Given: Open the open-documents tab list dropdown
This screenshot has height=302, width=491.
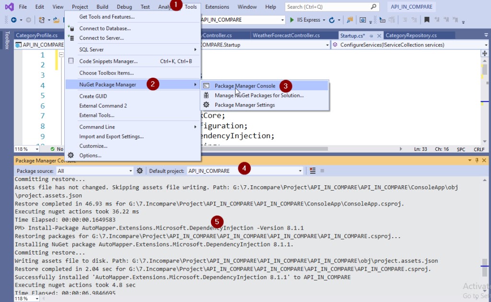Looking at the screenshot, I should coord(486,35).
